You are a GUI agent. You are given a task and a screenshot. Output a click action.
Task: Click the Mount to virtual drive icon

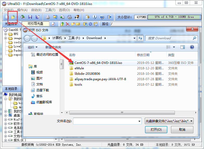coord(70,17)
